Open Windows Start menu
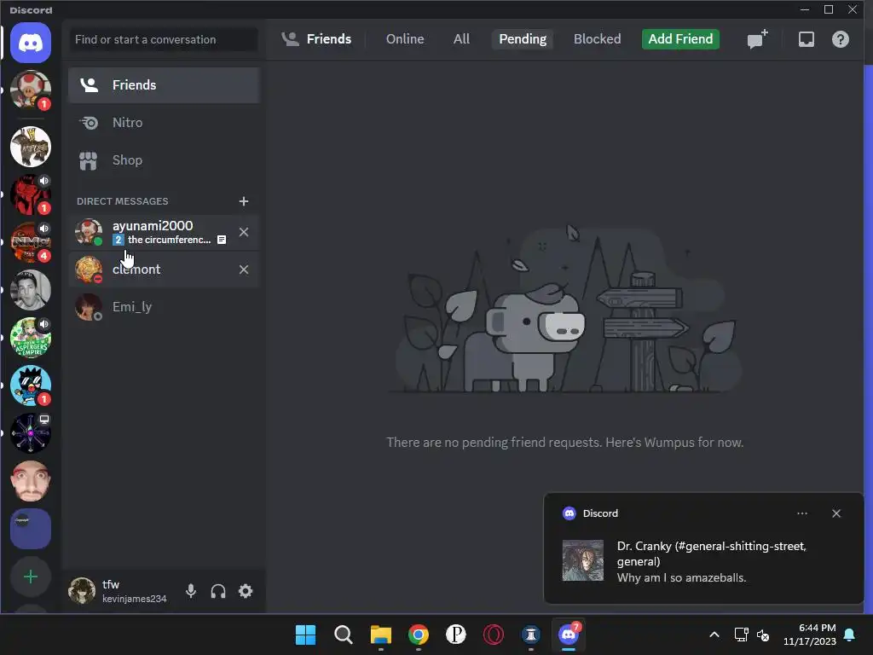The width and height of the screenshot is (873, 655). point(306,635)
